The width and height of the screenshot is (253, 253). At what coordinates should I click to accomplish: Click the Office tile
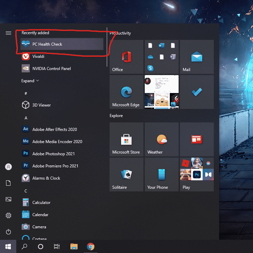coord(127,57)
